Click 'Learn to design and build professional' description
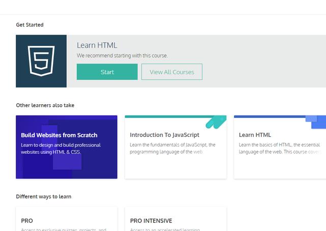 [x=61, y=149]
